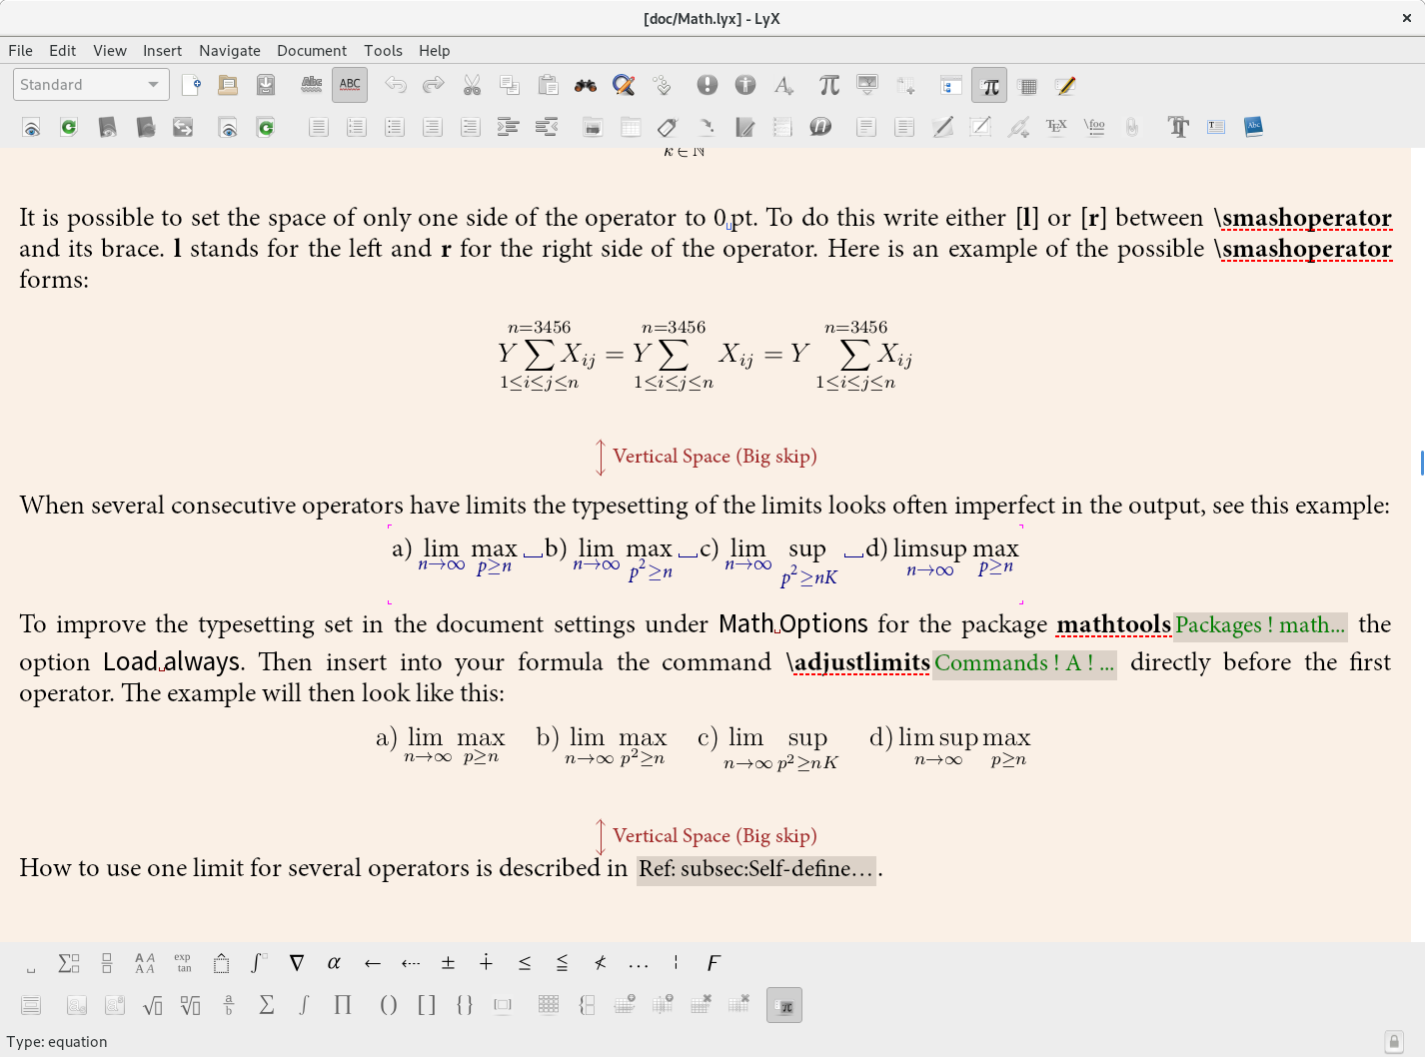Toggle the math toolbar pi button
Image resolution: width=1425 pixels, height=1057 pixels.
(x=989, y=86)
